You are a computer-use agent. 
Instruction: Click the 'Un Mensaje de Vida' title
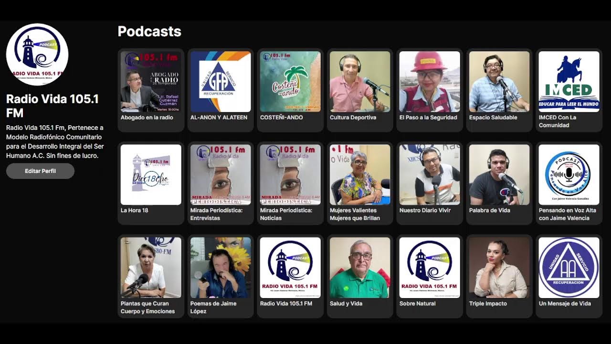point(565,304)
